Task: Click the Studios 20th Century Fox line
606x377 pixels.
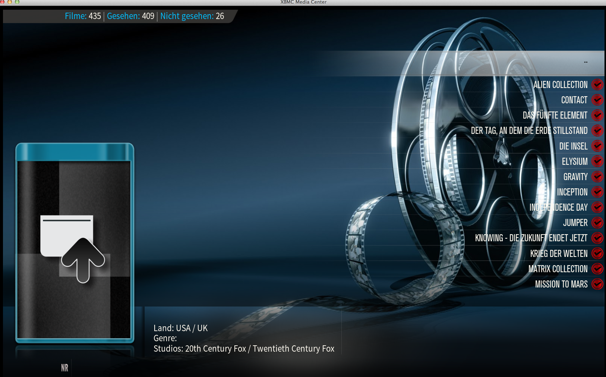Action: click(x=244, y=349)
